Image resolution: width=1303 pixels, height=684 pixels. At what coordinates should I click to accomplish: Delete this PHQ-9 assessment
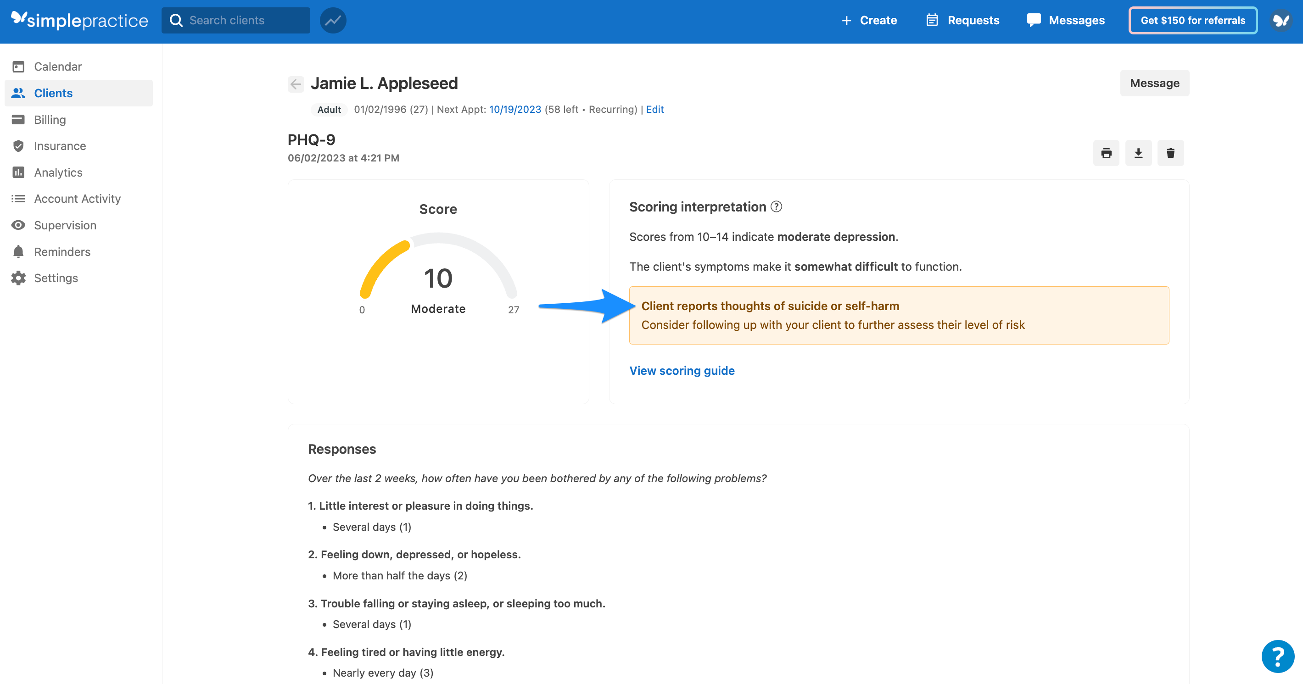[1170, 153]
